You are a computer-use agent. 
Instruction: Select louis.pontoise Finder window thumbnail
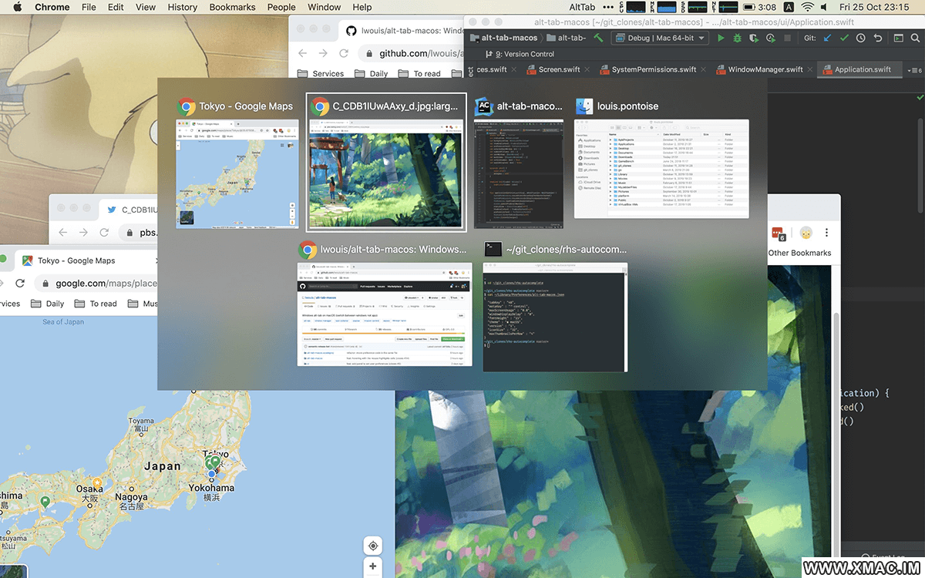pyautogui.click(x=661, y=169)
